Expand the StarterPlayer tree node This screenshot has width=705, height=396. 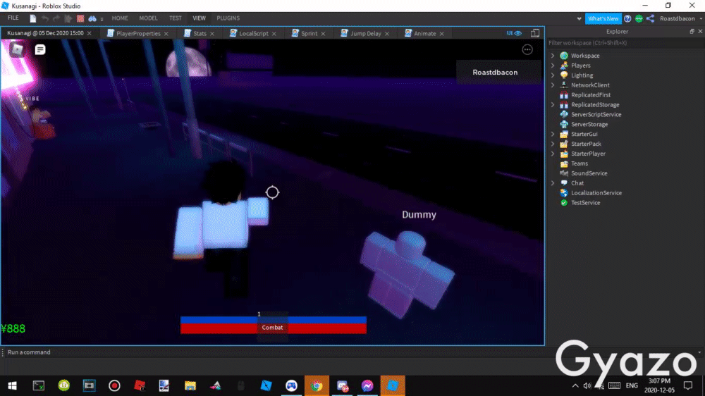point(553,154)
